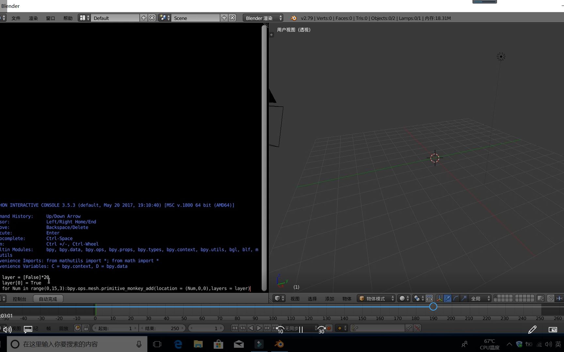This screenshot has width=564, height=352.
Task: Open the 添加 menu in 3D view
Action: click(x=329, y=299)
